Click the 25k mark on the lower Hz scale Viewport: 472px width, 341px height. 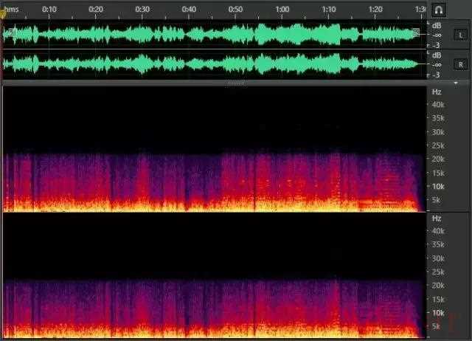(437, 272)
